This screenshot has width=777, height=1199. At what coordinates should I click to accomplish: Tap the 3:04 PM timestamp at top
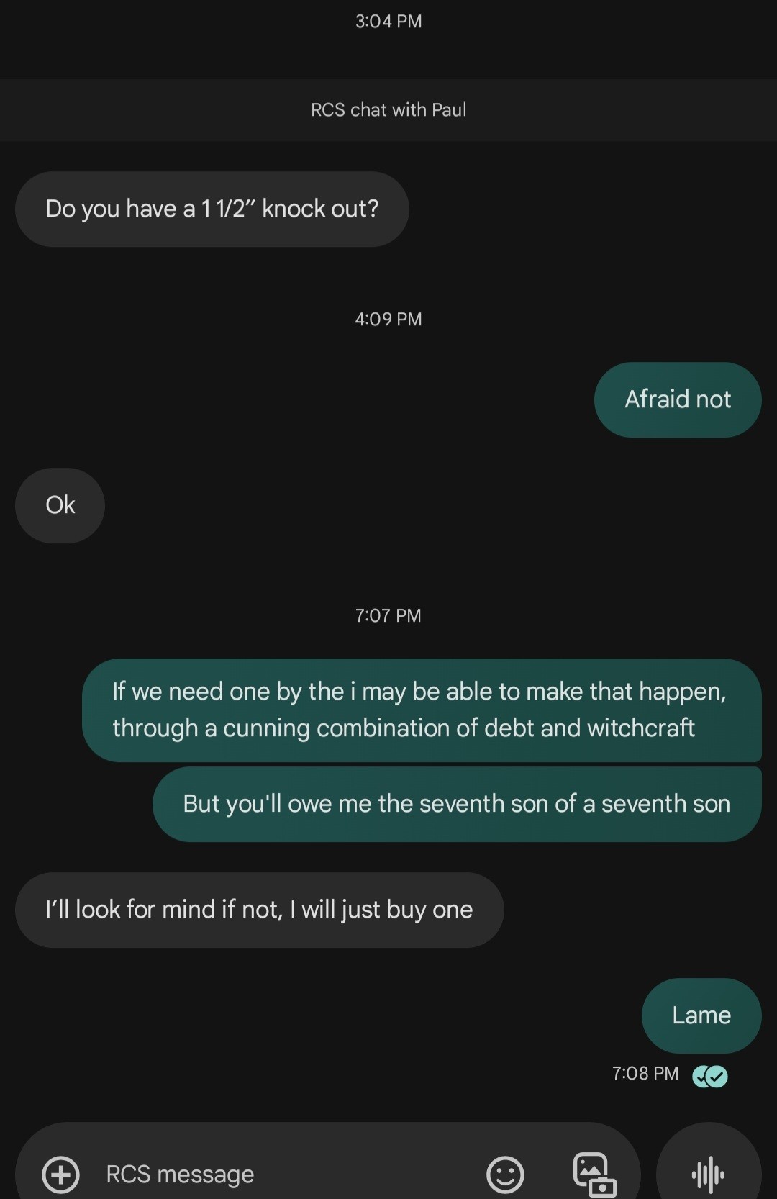click(x=388, y=21)
